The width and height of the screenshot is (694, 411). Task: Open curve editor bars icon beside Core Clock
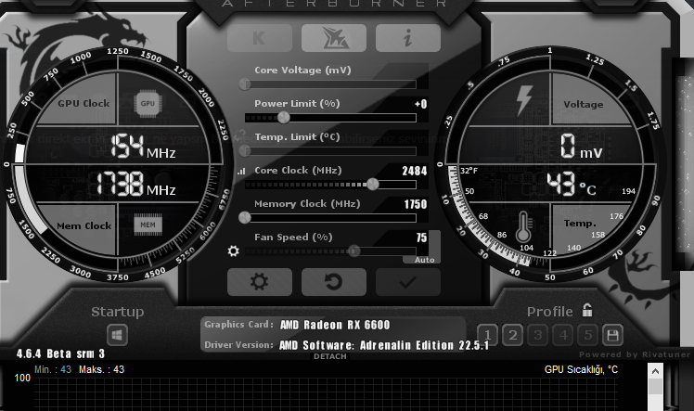241,172
